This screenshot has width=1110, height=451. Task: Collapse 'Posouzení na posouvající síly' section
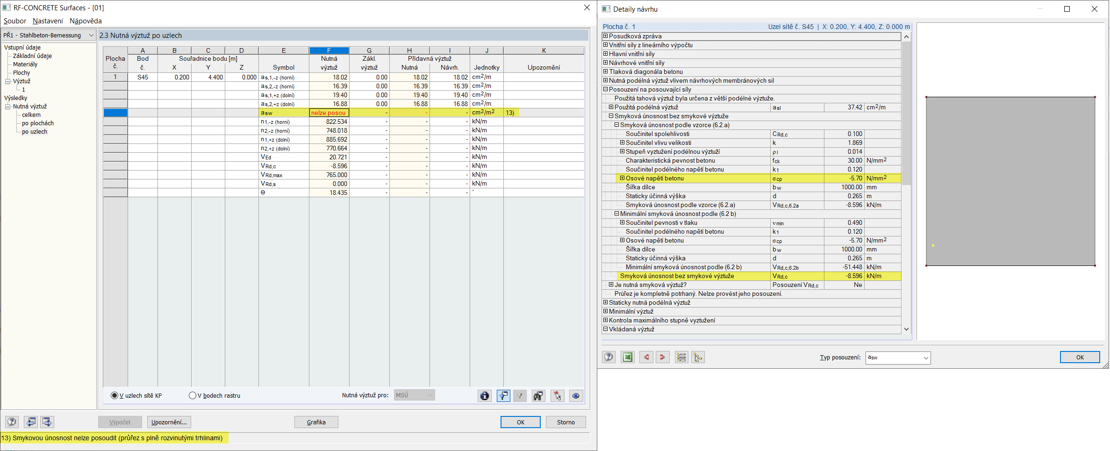(605, 89)
